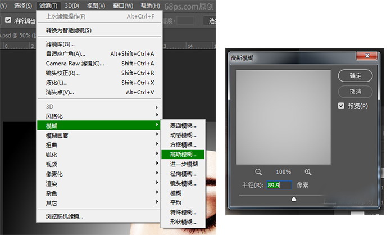Choose 平均 from blur submenu
The width and height of the screenshot is (391, 235).
[x=183, y=202]
